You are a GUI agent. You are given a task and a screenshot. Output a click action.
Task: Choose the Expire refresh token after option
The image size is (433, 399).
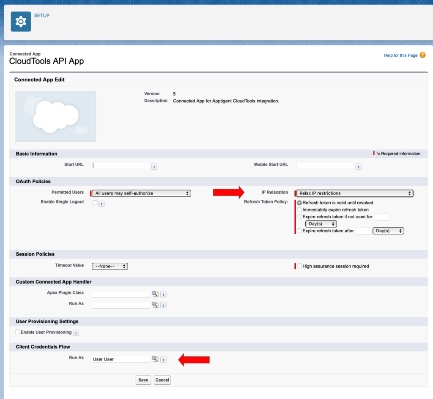pos(299,231)
